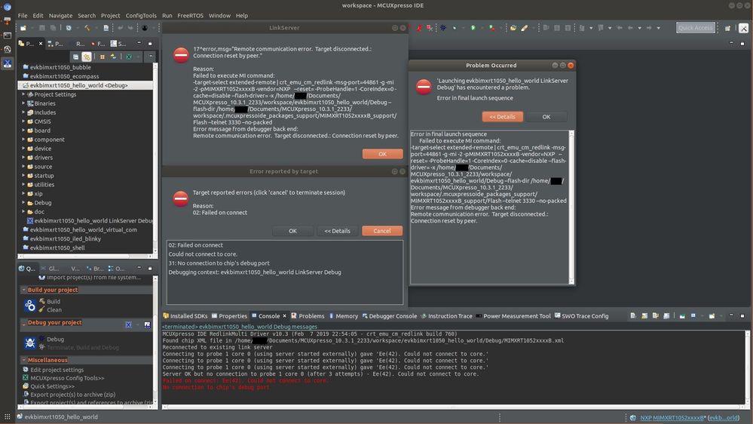Collapse Details in Error reported by target dialog
Image resolution: width=753 pixels, height=424 pixels.
[337, 231]
